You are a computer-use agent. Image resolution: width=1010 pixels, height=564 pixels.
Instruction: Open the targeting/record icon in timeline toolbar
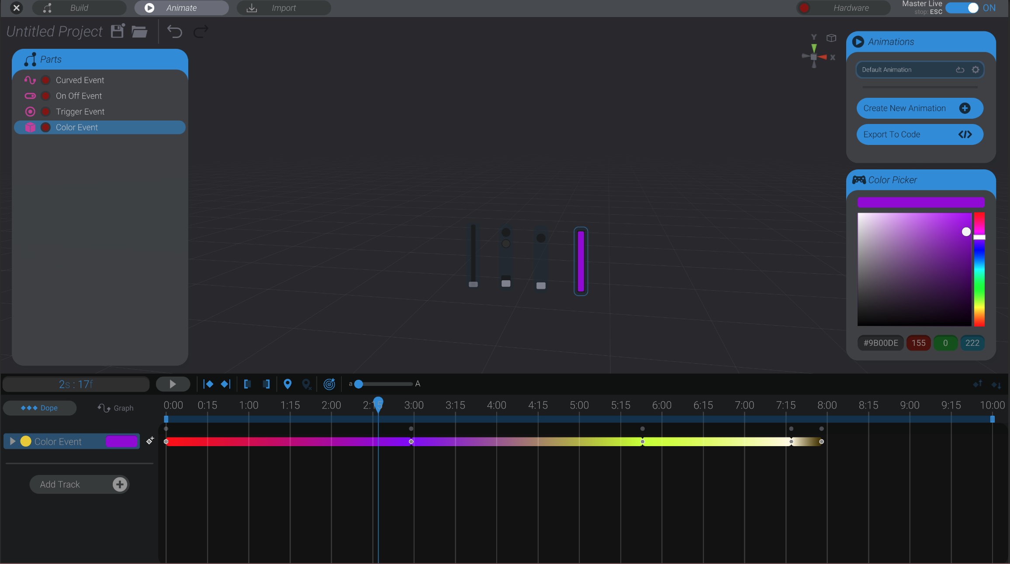[x=329, y=384]
